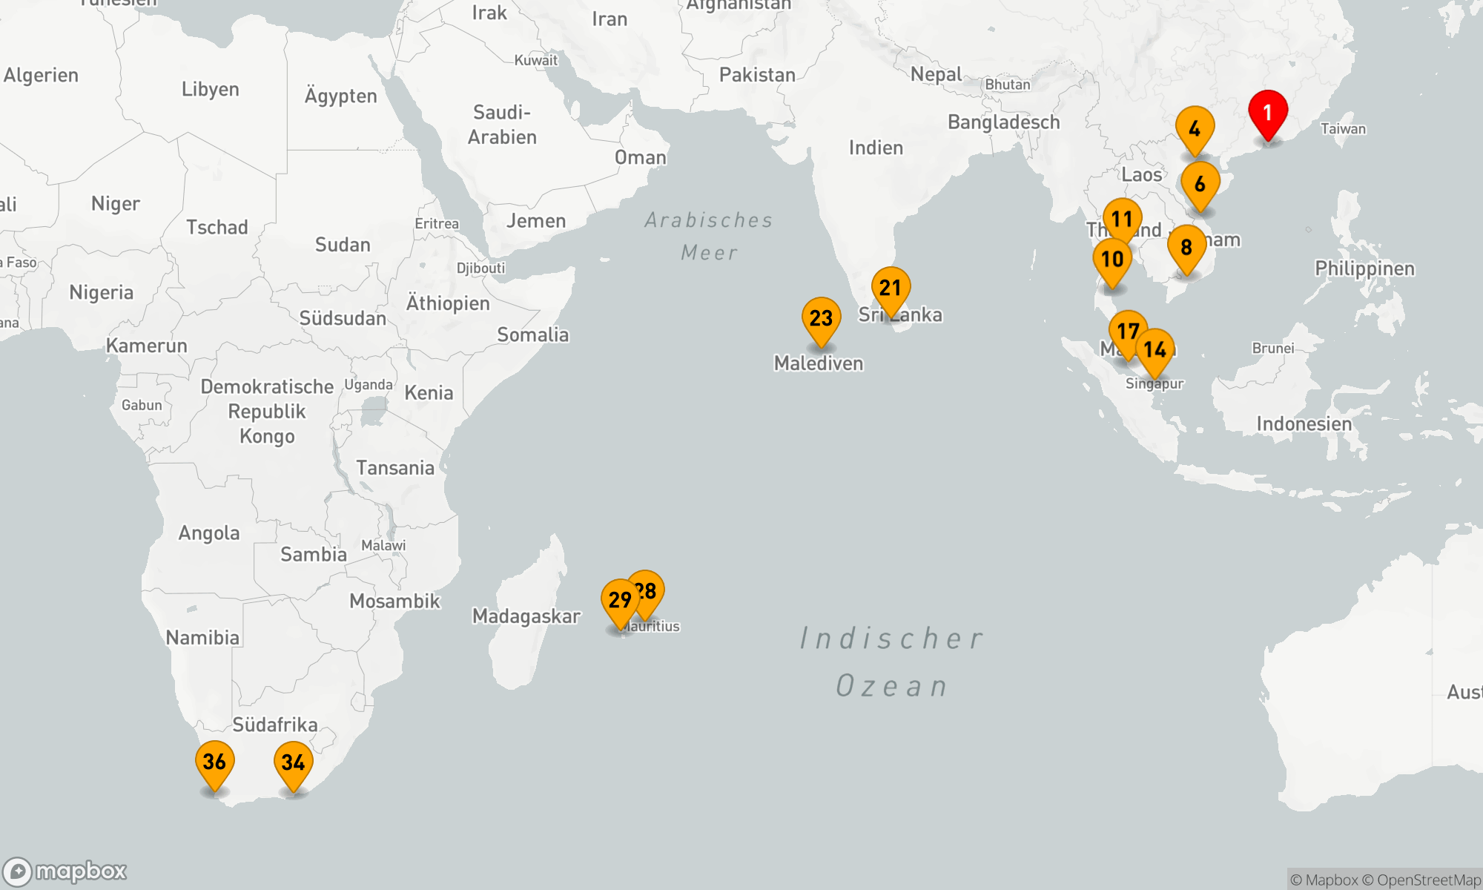Click the Indien country label
The height and width of the screenshot is (890, 1483).
(x=876, y=148)
